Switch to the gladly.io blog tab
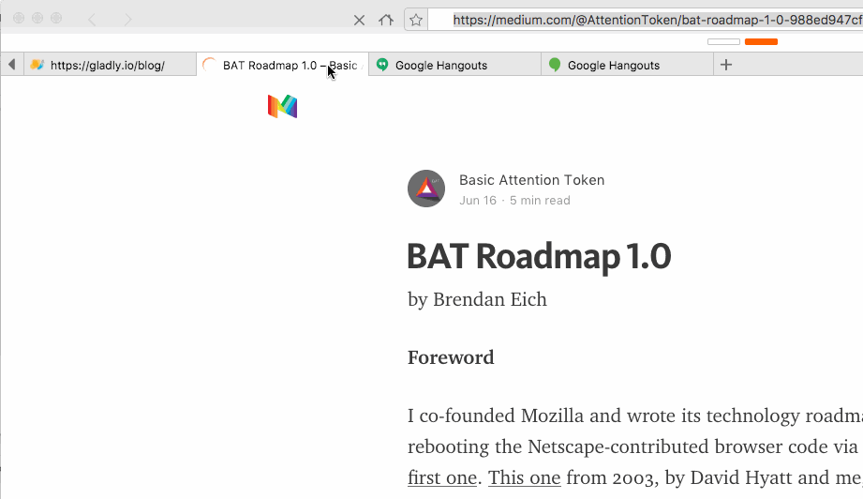Viewport: 863px width, 499px height. pyautogui.click(x=110, y=65)
